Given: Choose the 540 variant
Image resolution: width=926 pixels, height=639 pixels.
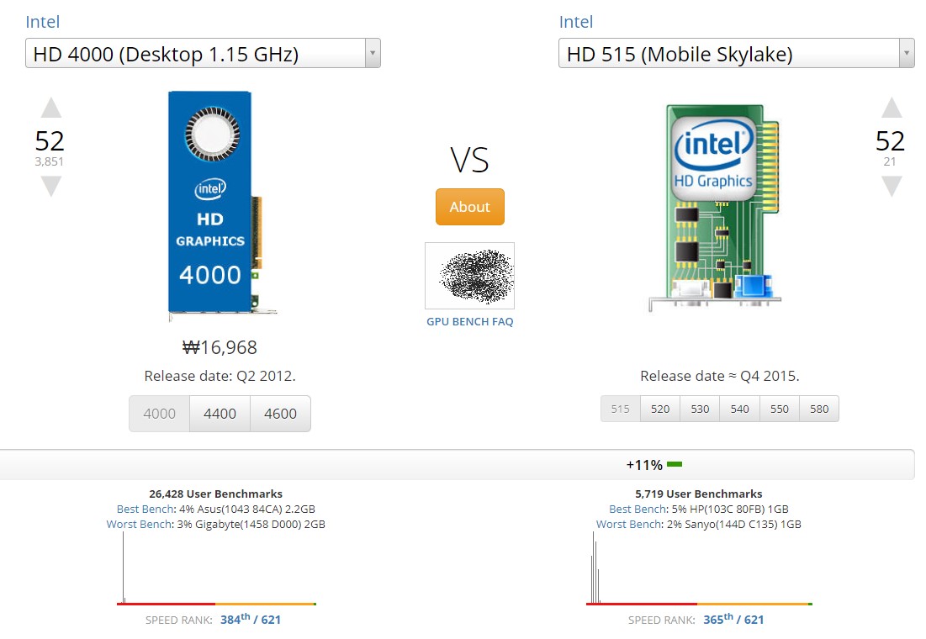Looking at the screenshot, I should [x=739, y=409].
